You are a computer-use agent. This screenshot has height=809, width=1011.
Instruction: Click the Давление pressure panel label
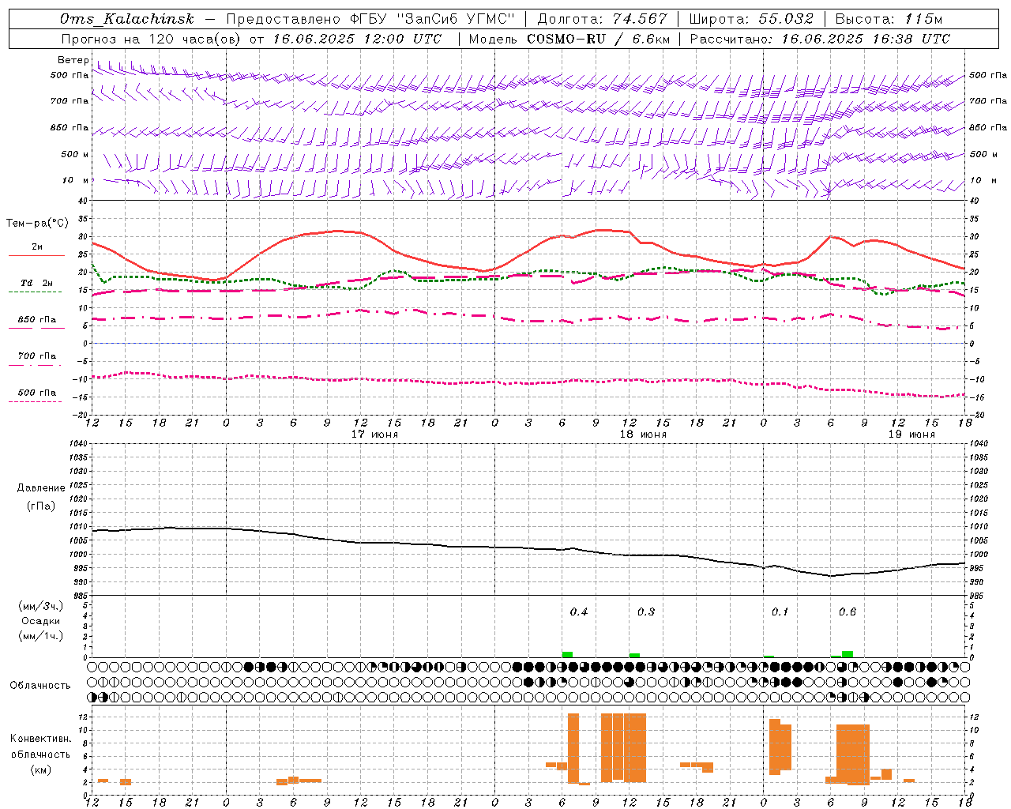[x=41, y=488]
